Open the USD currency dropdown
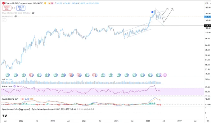Screen dimensions: 211x123 (208, 3)
